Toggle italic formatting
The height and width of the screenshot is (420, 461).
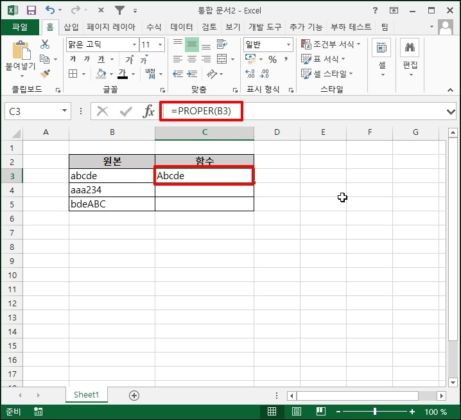(x=87, y=59)
